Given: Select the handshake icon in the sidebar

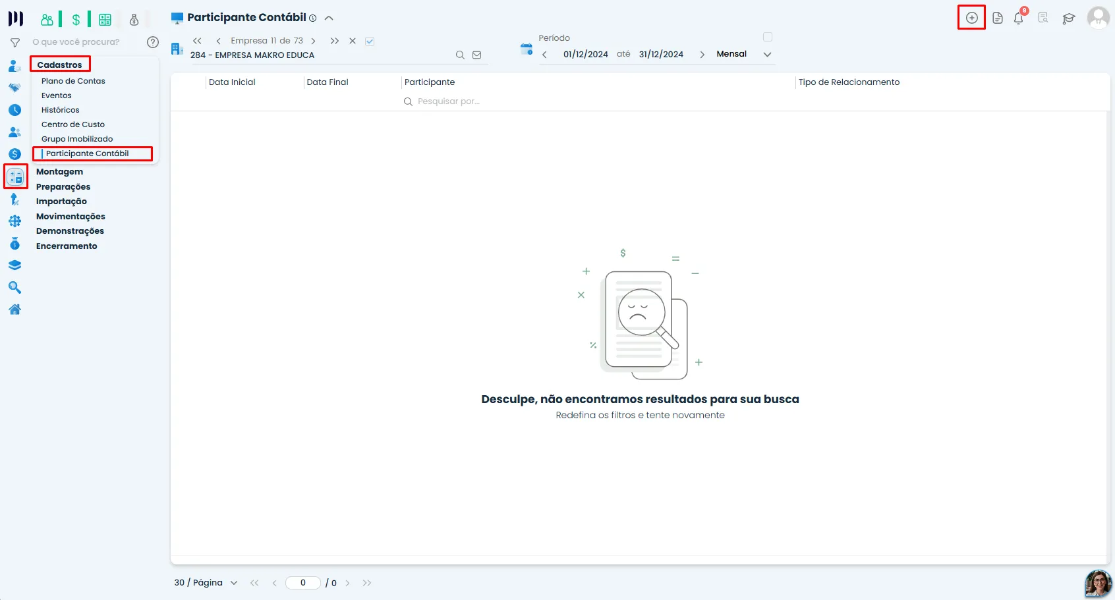Looking at the screenshot, I should point(15,88).
